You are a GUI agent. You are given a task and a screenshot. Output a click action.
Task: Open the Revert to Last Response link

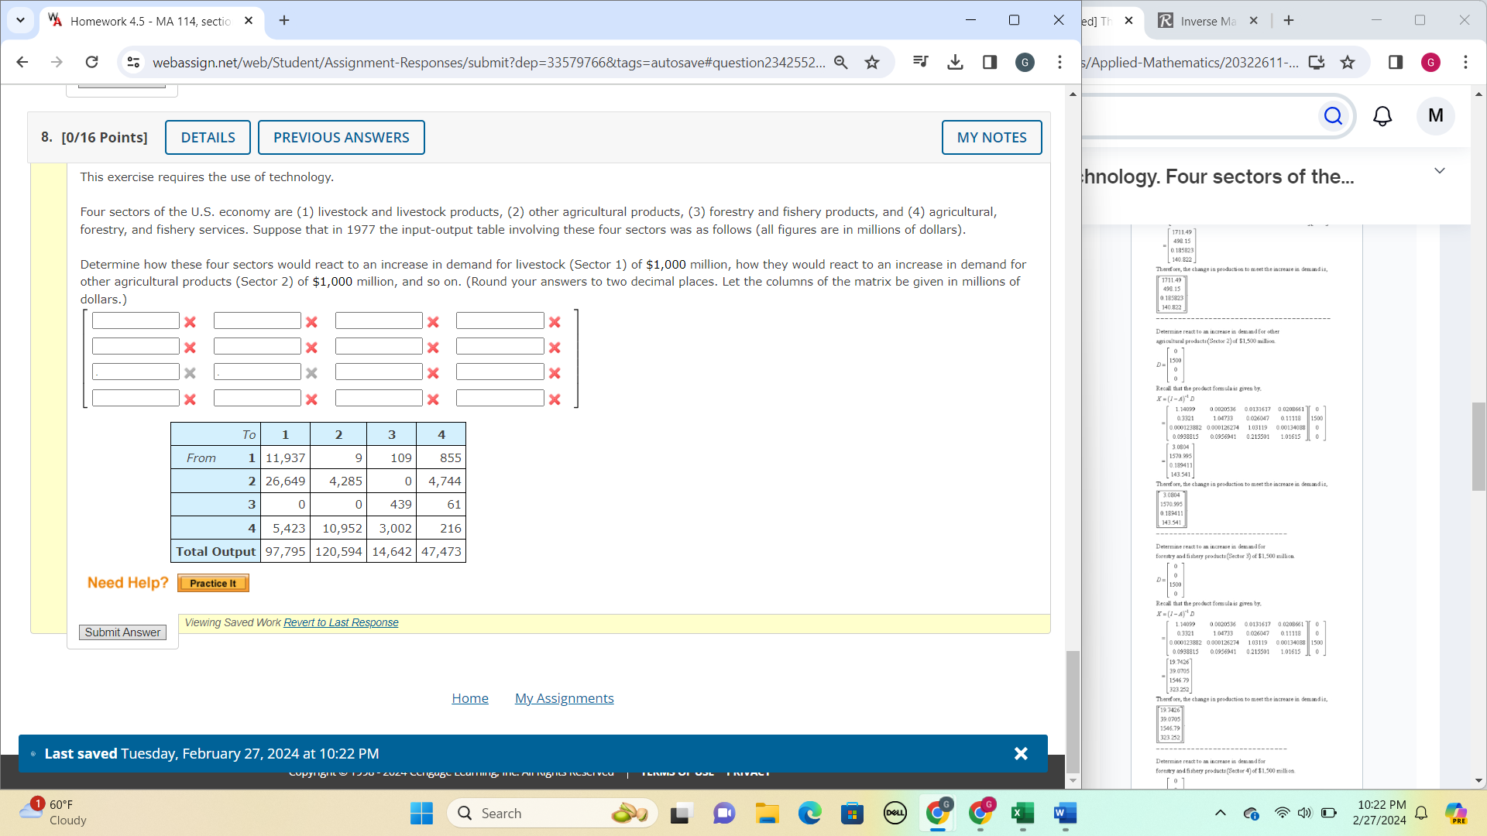coord(340,622)
